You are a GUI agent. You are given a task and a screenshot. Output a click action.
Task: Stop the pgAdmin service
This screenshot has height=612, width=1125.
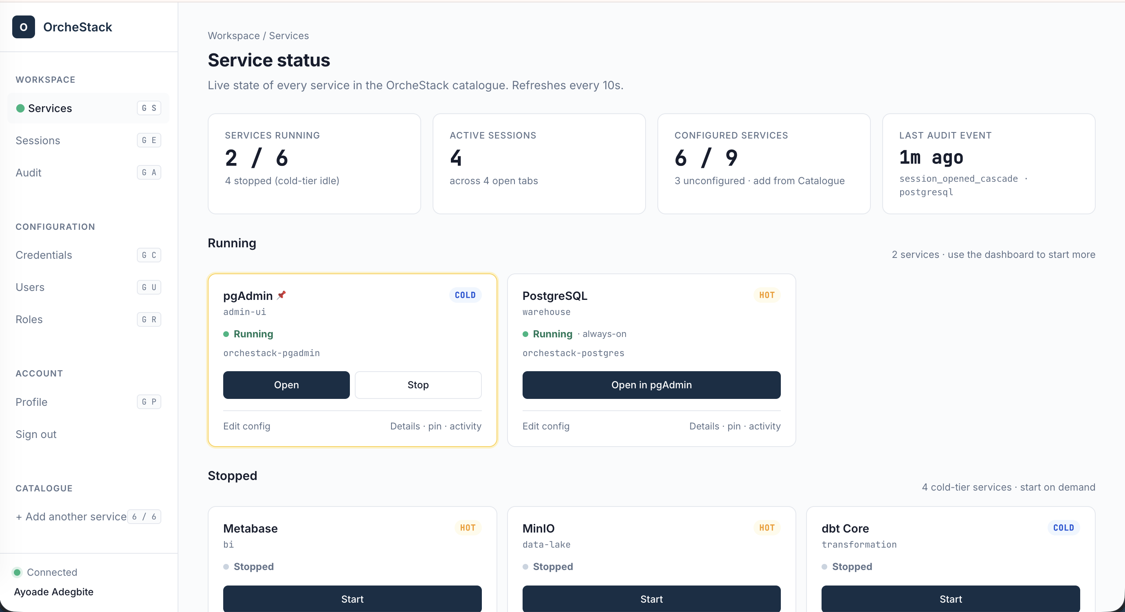tap(418, 385)
